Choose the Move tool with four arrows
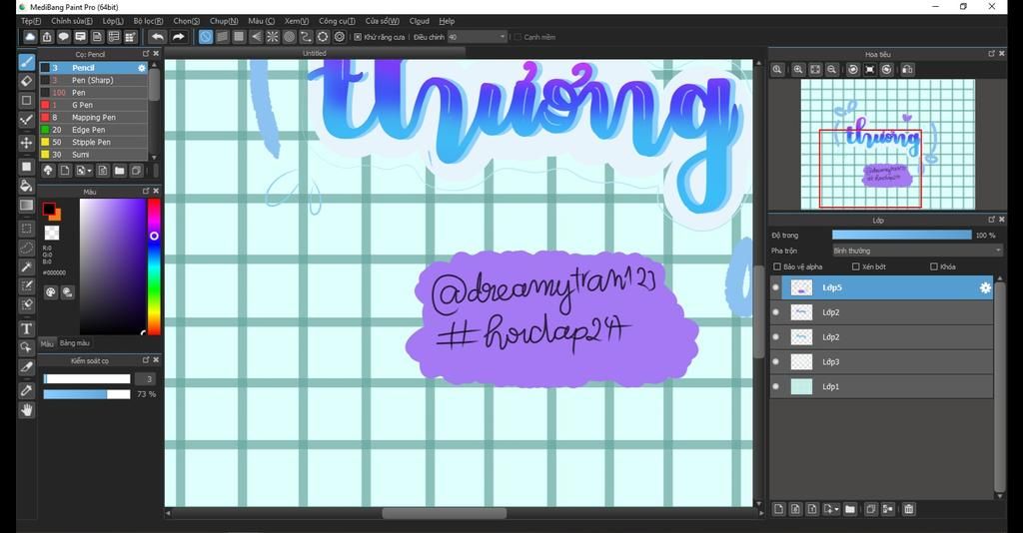Viewport: 1023px width, 533px height. pos(26,143)
